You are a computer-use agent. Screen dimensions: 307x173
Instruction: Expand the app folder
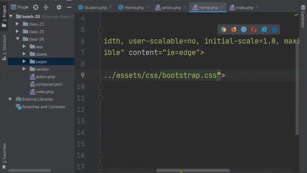click(x=24, y=46)
